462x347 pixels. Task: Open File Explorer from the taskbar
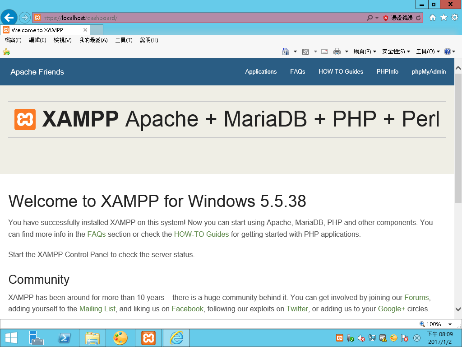(x=92, y=338)
